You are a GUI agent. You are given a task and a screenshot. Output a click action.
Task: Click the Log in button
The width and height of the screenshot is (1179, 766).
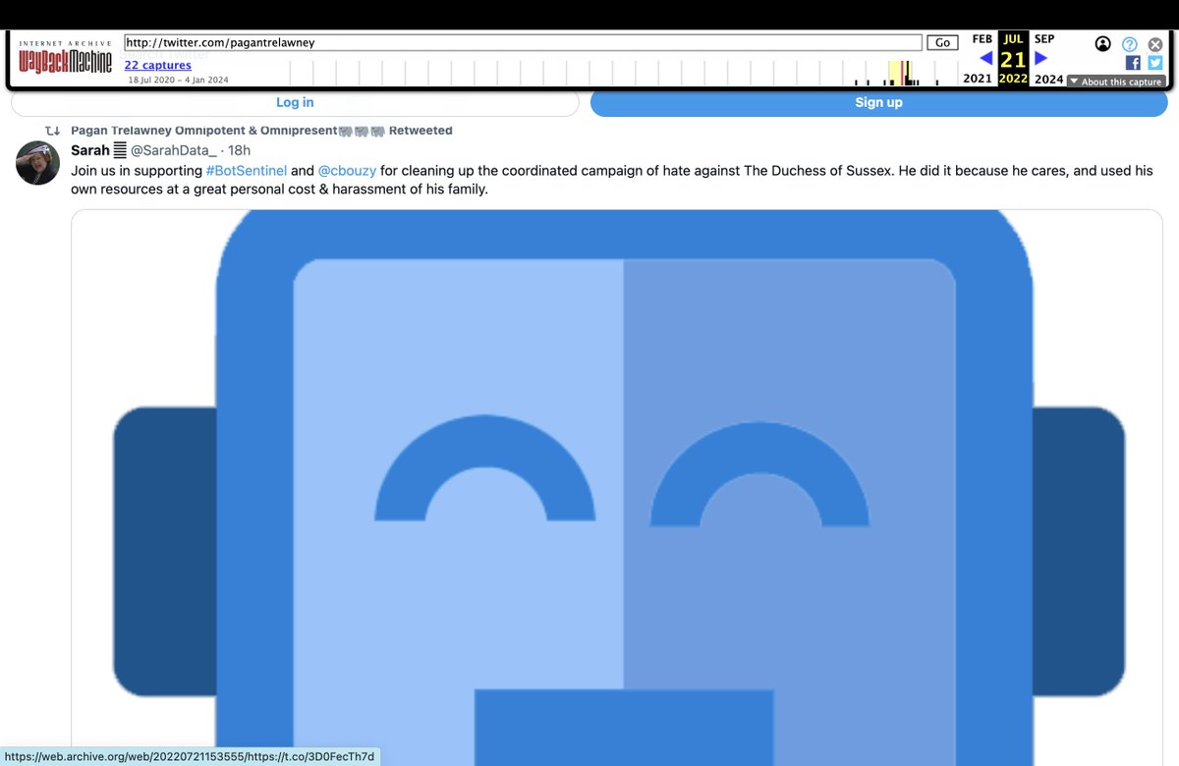pos(295,102)
